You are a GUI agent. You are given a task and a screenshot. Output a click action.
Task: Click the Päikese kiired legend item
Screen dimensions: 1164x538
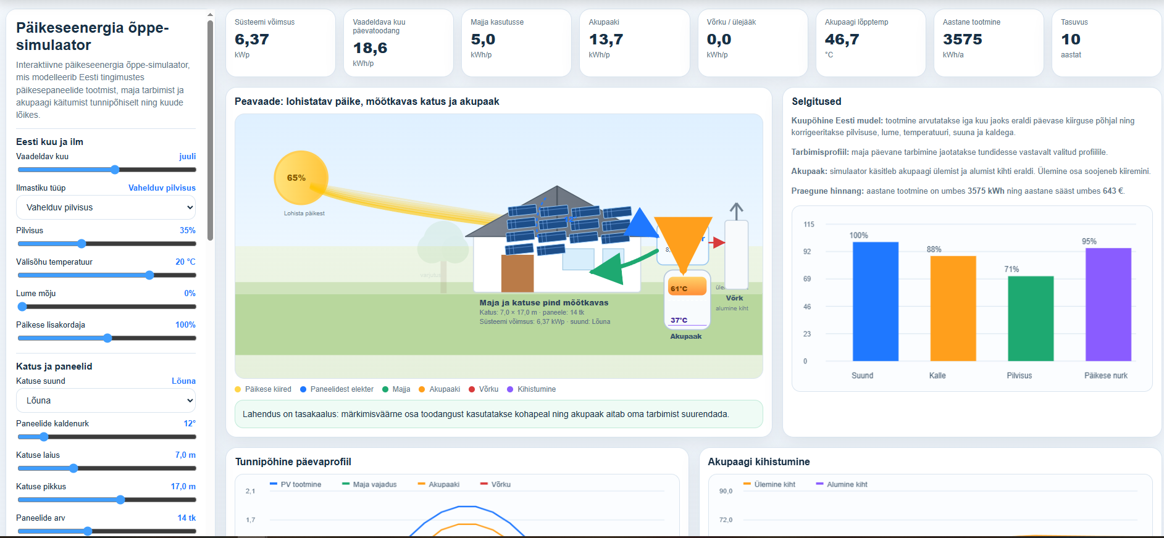(x=263, y=389)
